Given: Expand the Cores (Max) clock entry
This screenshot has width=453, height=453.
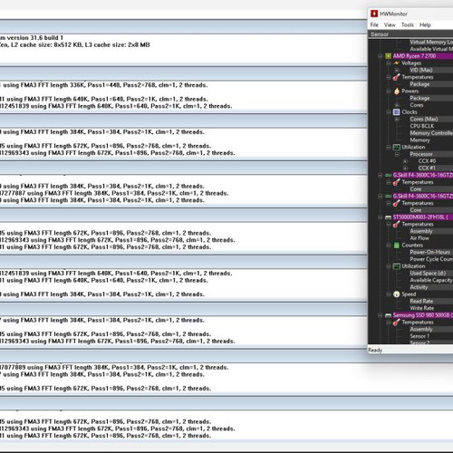Looking at the screenshot, I should click(397, 119).
